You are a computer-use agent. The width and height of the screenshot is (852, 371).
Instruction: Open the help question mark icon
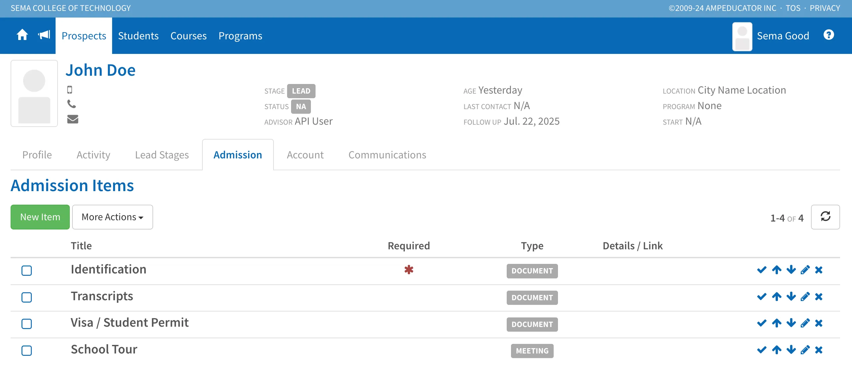click(x=829, y=35)
